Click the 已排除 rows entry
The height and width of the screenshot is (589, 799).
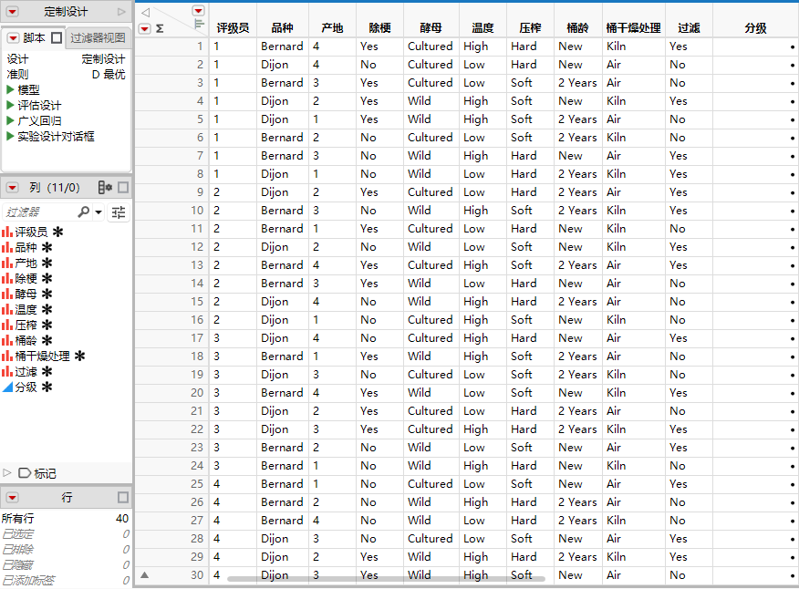[x=66, y=549]
